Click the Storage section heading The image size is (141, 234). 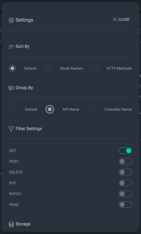tap(23, 224)
